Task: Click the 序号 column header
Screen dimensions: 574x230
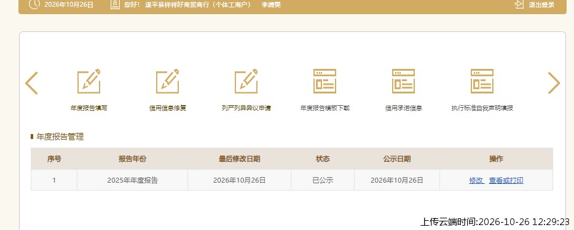Action: pos(54,159)
